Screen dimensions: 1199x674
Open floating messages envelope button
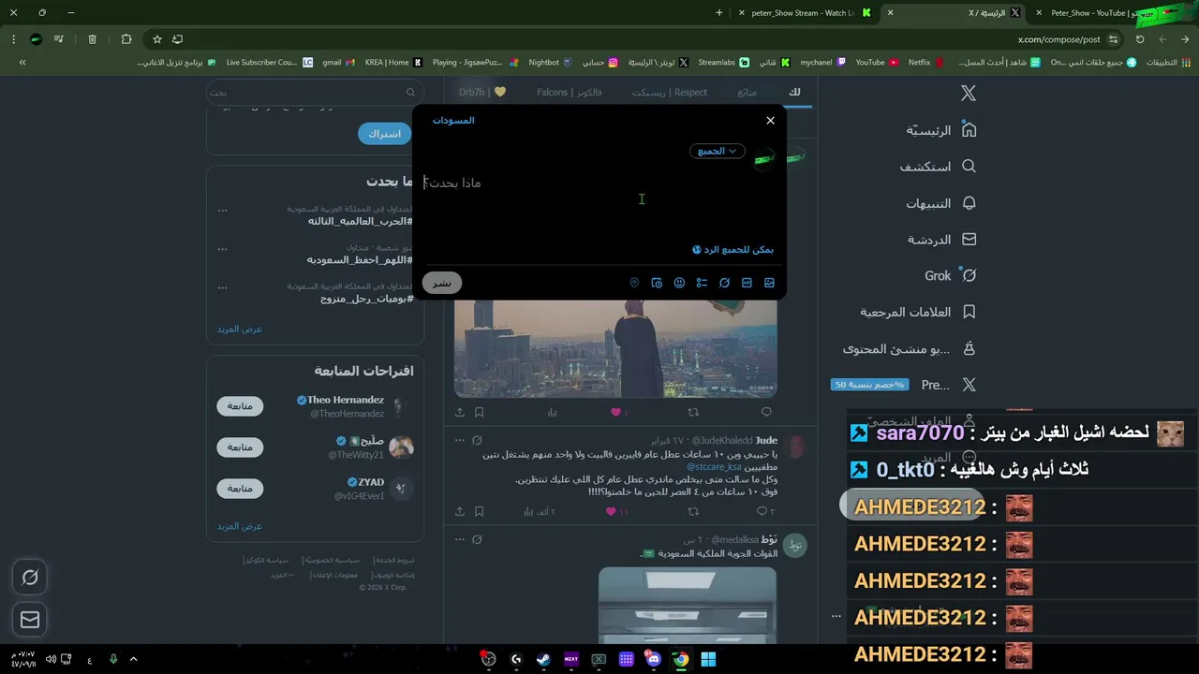tap(30, 620)
